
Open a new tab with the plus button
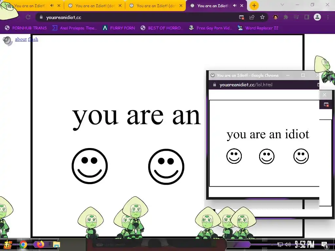click(x=254, y=6)
